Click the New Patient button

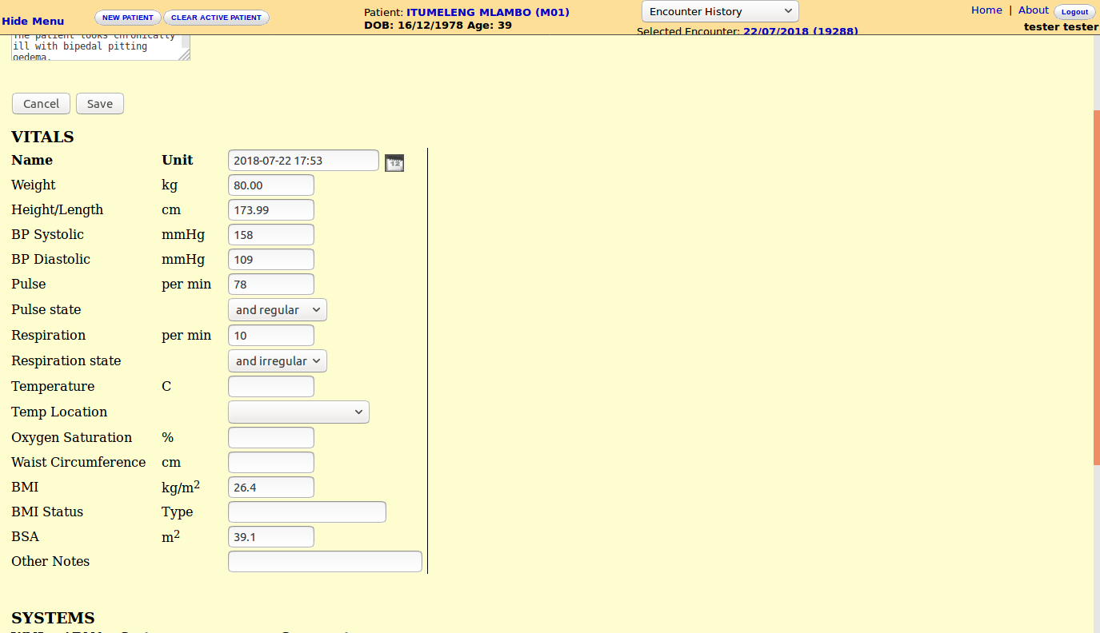[x=128, y=18]
